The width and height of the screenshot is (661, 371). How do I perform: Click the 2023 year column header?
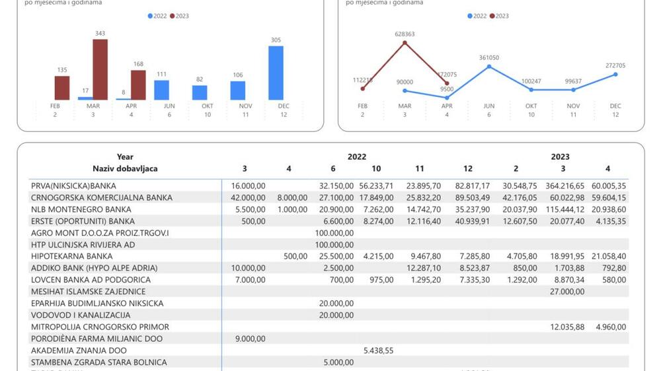pyautogui.click(x=560, y=156)
